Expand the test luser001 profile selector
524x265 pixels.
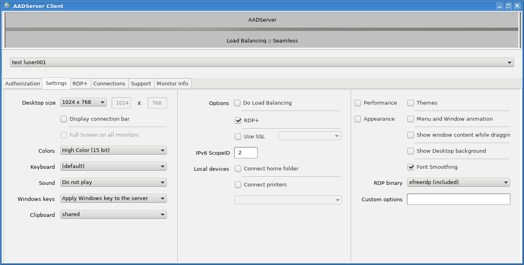click(x=262, y=63)
